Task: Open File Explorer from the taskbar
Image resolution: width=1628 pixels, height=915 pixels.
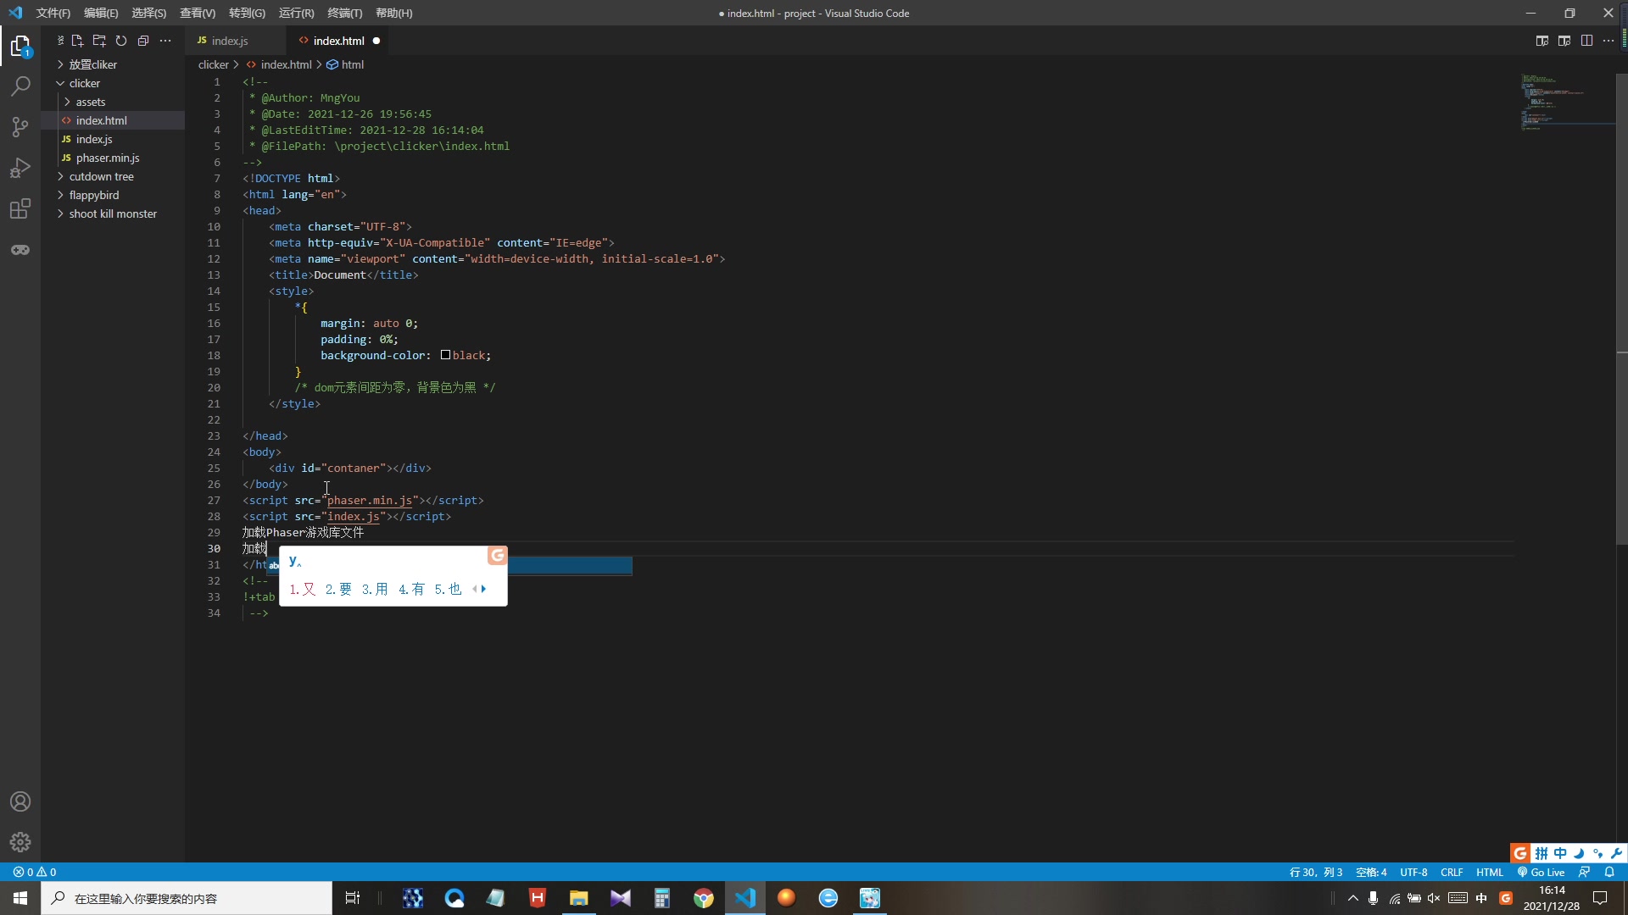Action: pyautogui.click(x=579, y=898)
